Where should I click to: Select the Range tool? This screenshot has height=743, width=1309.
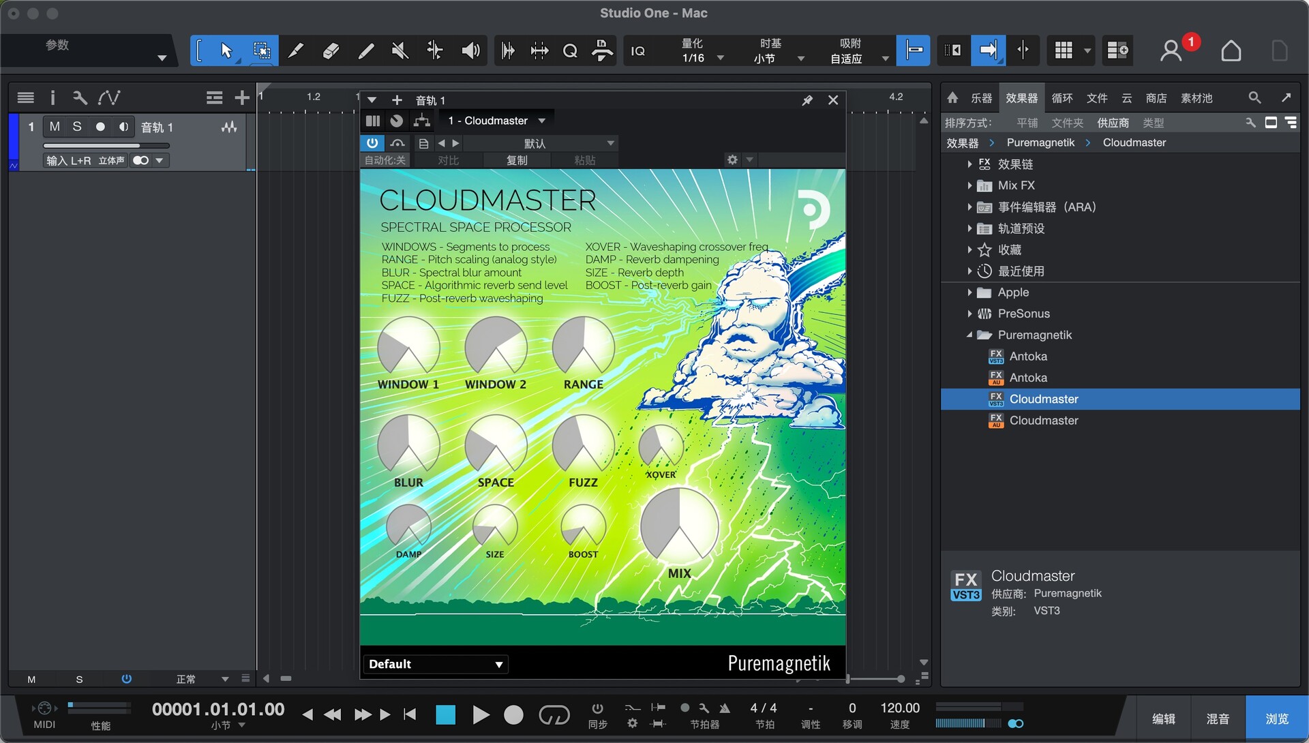(261, 50)
